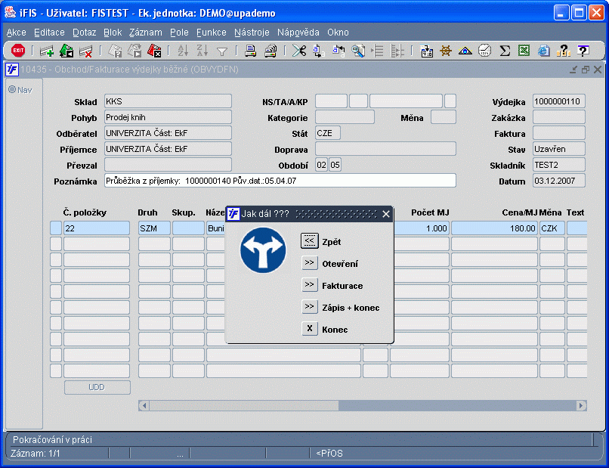Click the ship's wheel icon in toolbar

(x=446, y=51)
